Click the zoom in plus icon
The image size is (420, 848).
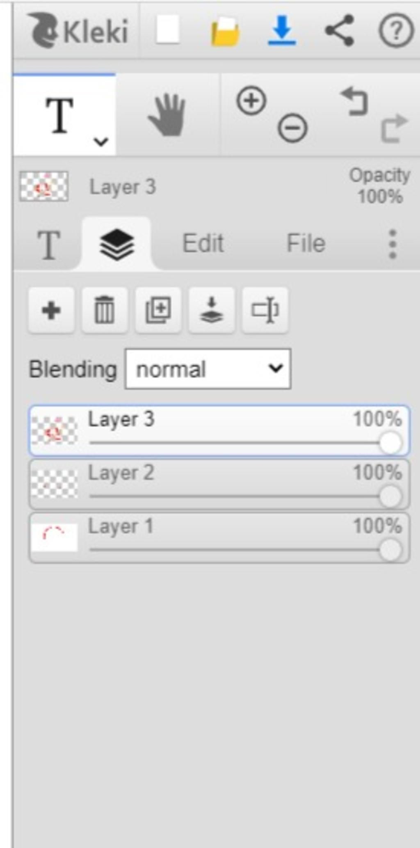[251, 101]
